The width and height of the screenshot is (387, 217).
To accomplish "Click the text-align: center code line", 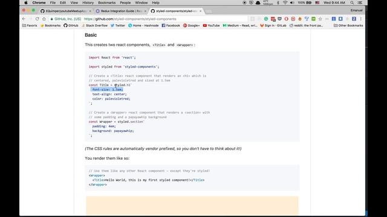I will click(x=109, y=94).
